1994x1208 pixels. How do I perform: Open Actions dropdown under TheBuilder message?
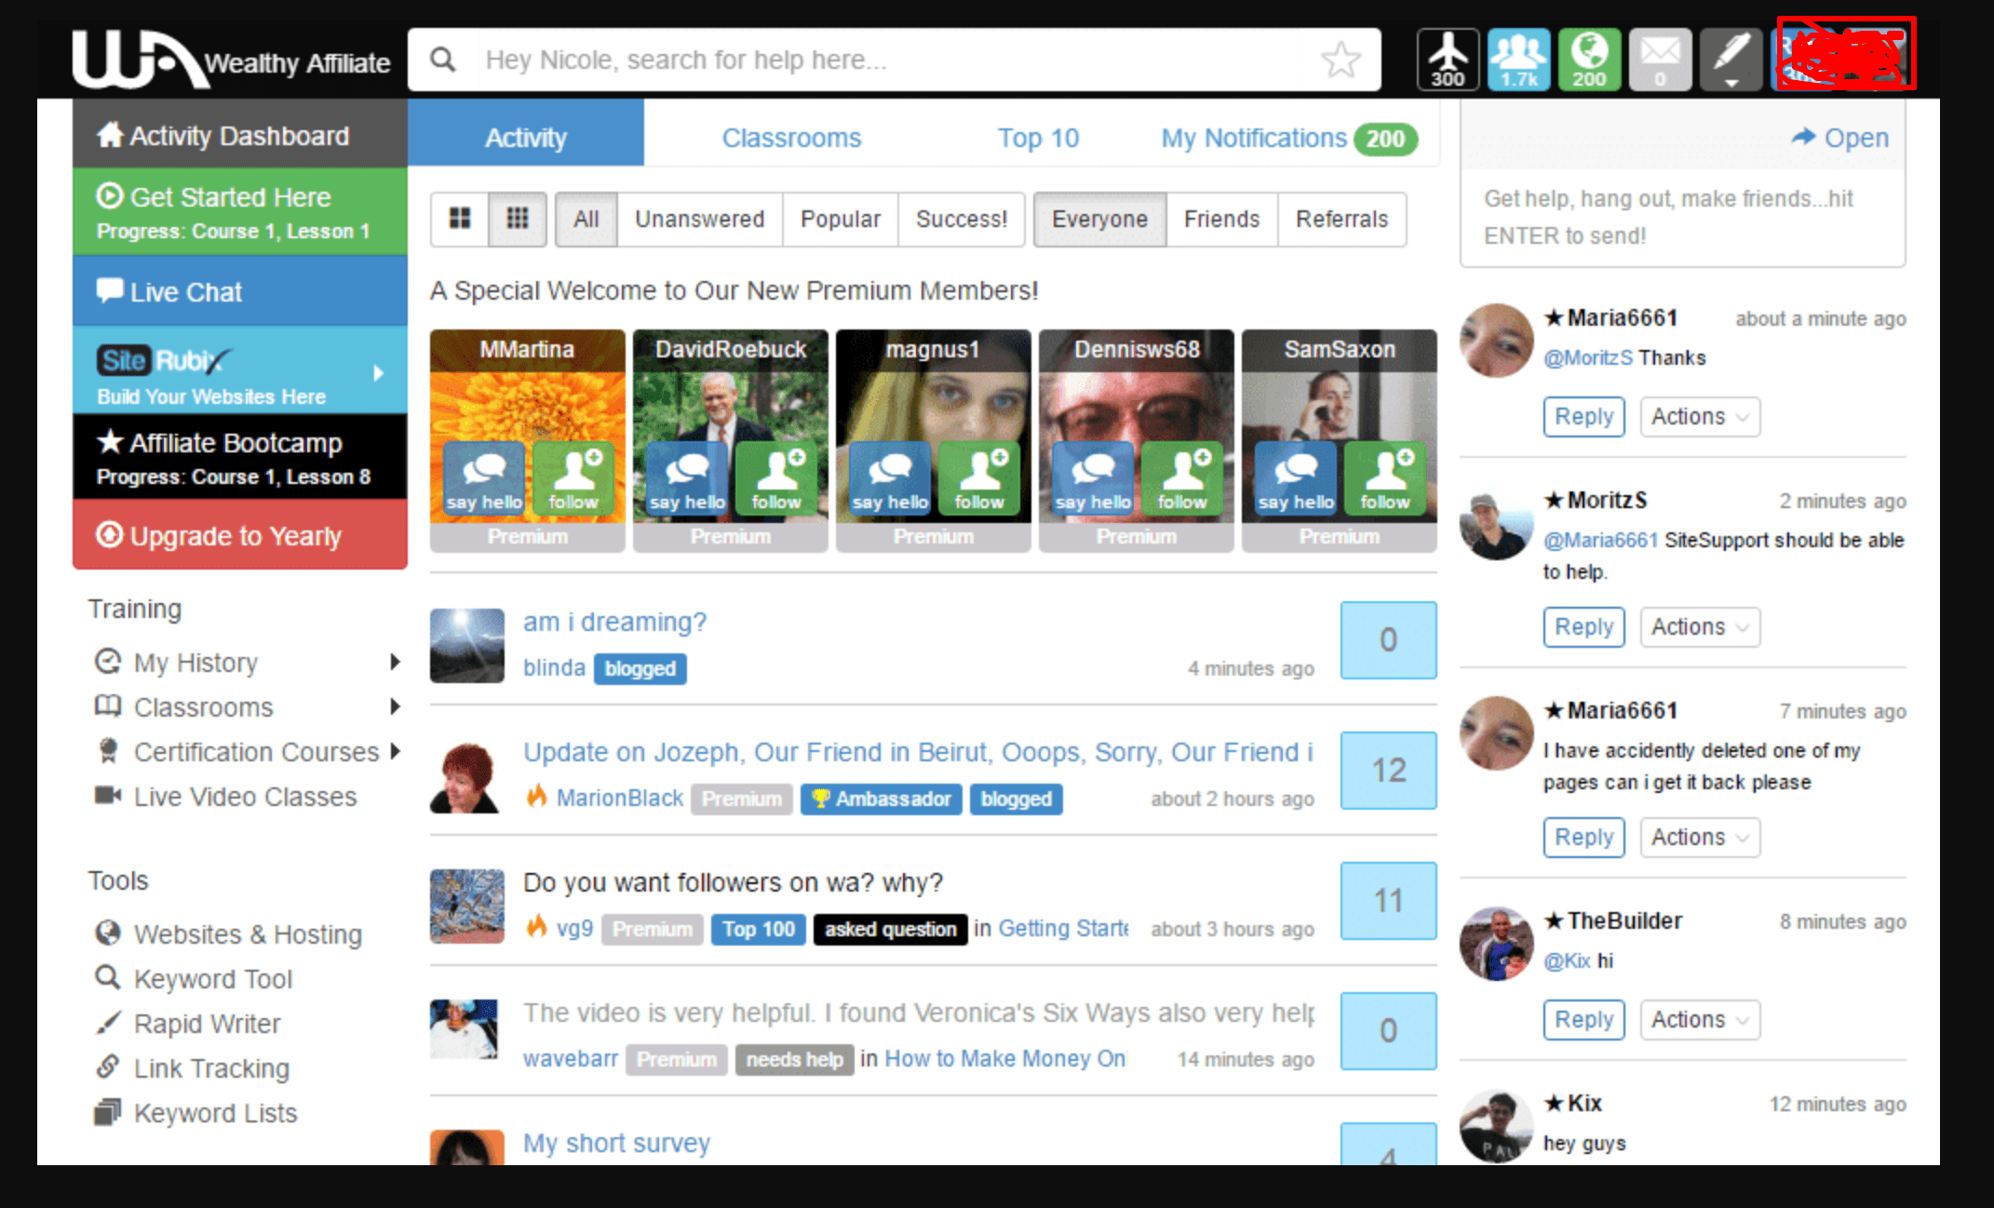tap(1700, 1019)
